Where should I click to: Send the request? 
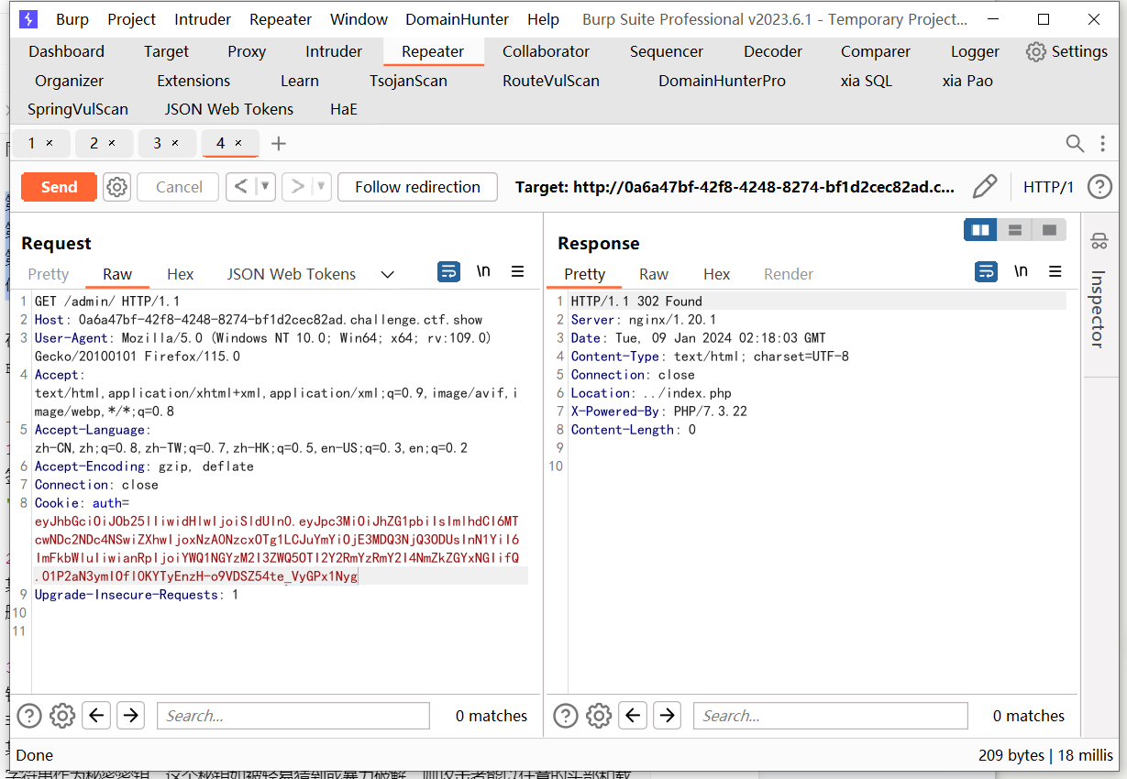[x=59, y=187]
